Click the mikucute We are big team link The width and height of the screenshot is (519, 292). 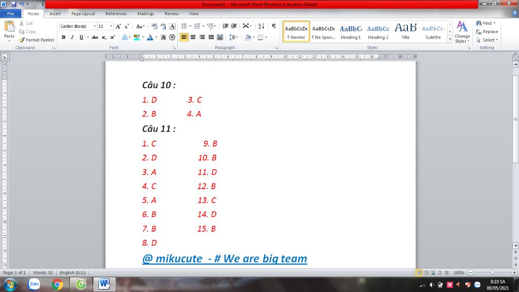point(225,259)
